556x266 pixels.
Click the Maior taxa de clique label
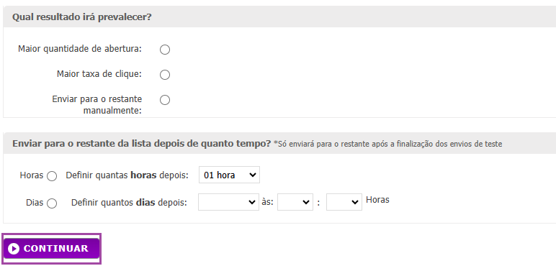coord(99,74)
